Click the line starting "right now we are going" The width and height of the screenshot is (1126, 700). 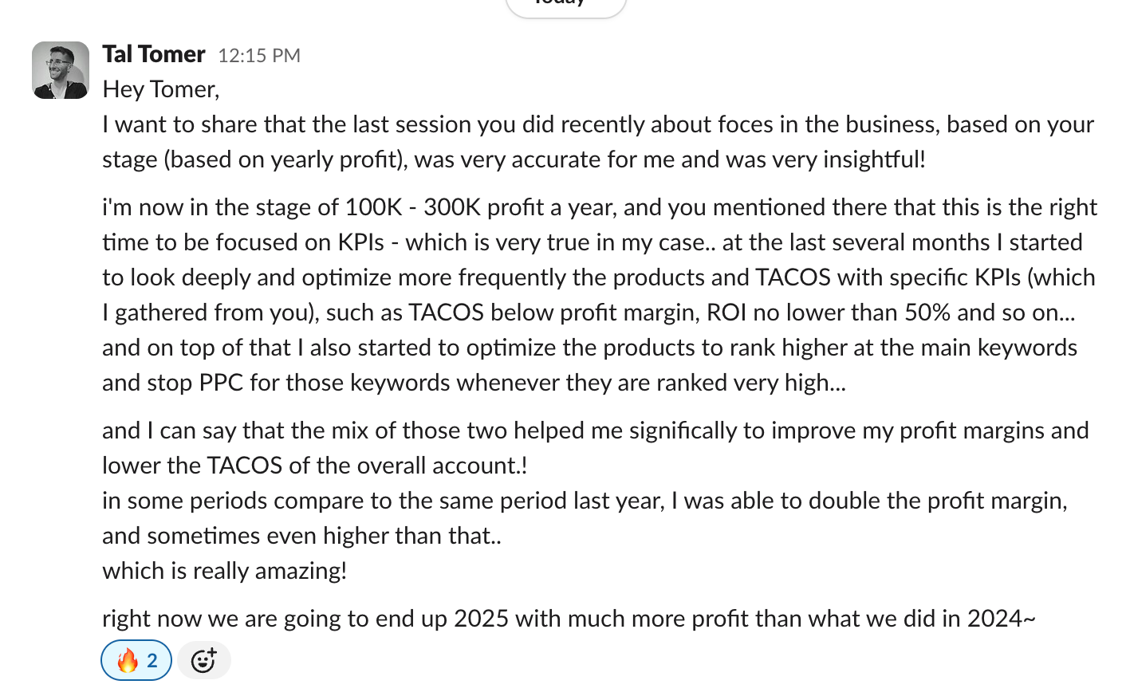569,619
